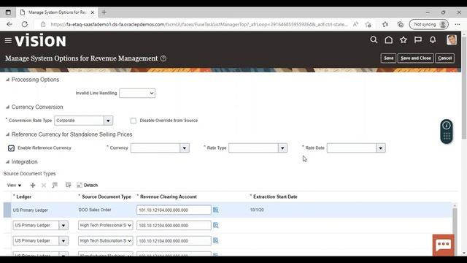Click the freeze column toolbar icon
Viewport: 467px width, 263px height.
coord(55,185)
